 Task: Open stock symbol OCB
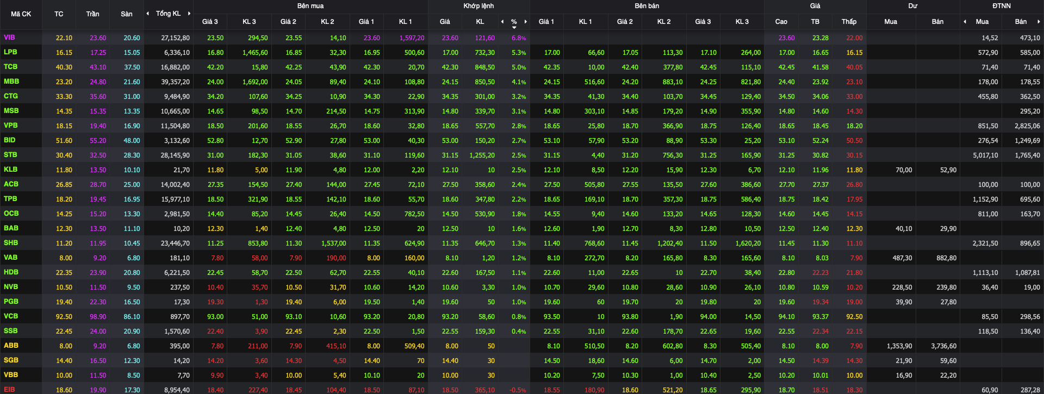(11, 214)
